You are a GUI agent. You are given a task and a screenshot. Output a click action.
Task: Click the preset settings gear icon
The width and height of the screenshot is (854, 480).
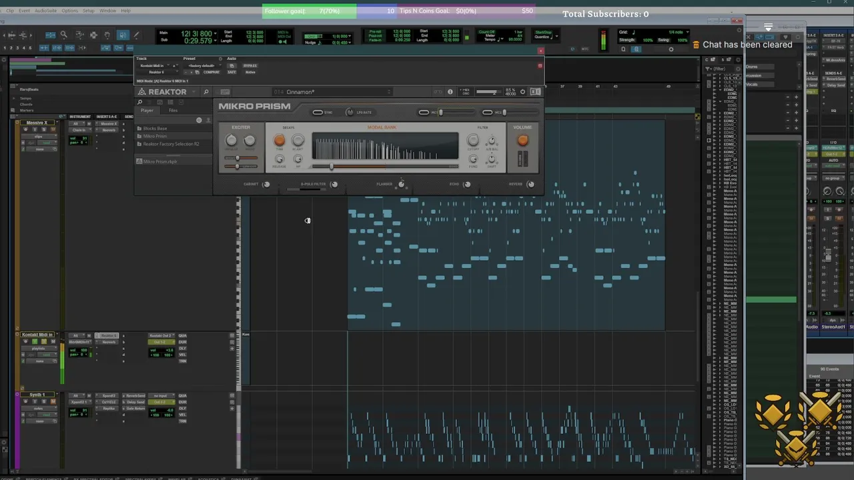[x=220, y=59]
